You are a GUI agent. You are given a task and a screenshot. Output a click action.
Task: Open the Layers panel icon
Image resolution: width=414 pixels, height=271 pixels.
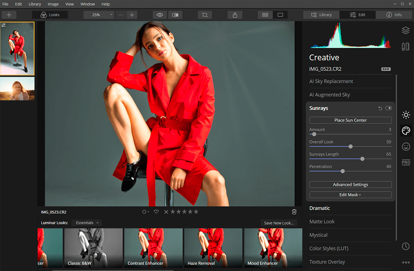pyautogui.click(x=405, y=31)
